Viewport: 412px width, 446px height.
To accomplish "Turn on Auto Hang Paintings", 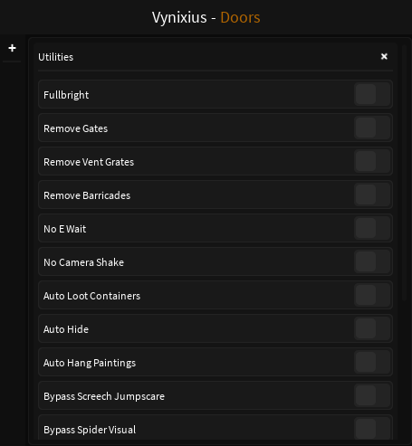I will click(372, 362).
